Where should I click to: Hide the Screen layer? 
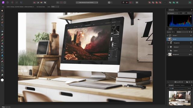click(191, 39)
